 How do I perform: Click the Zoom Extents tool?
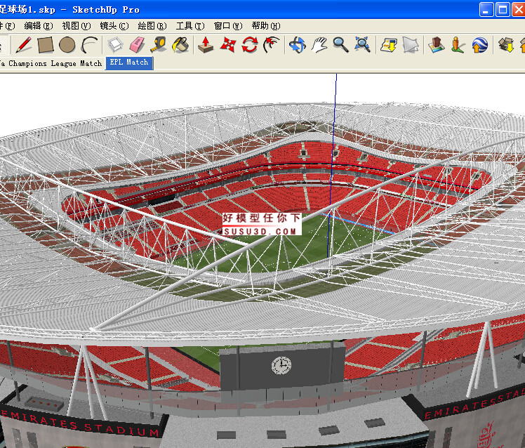tap(362, 44)
